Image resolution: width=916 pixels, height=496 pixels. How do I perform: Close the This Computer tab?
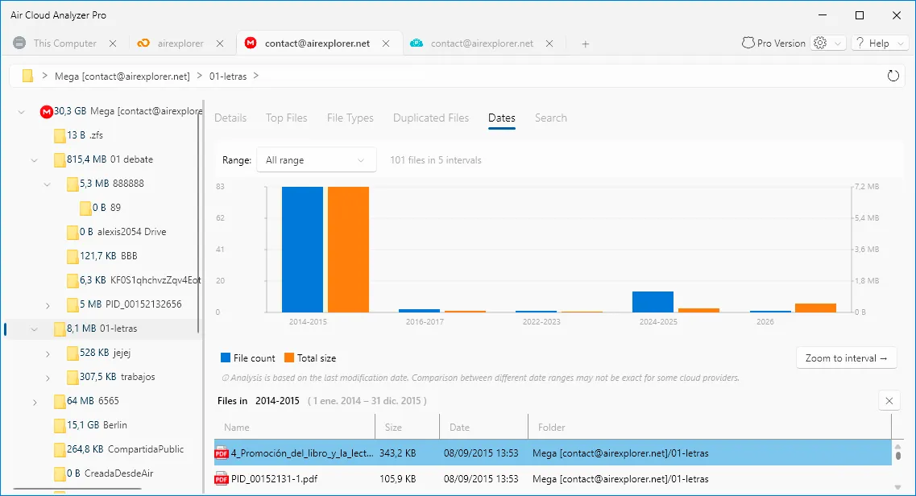click(x=113, y=43)
